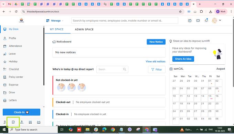Select August 15 on the sumCAL calendar
This screenshot has width=234, height=134.
point(211,98)
